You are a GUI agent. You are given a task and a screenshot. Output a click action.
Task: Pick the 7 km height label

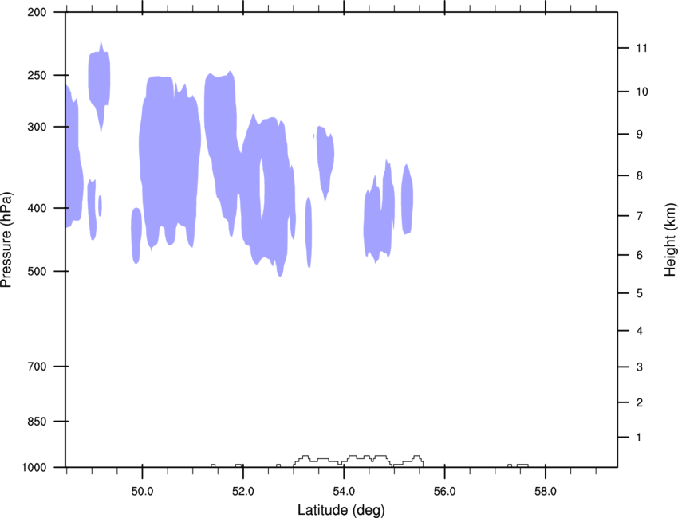coord(639,216)
